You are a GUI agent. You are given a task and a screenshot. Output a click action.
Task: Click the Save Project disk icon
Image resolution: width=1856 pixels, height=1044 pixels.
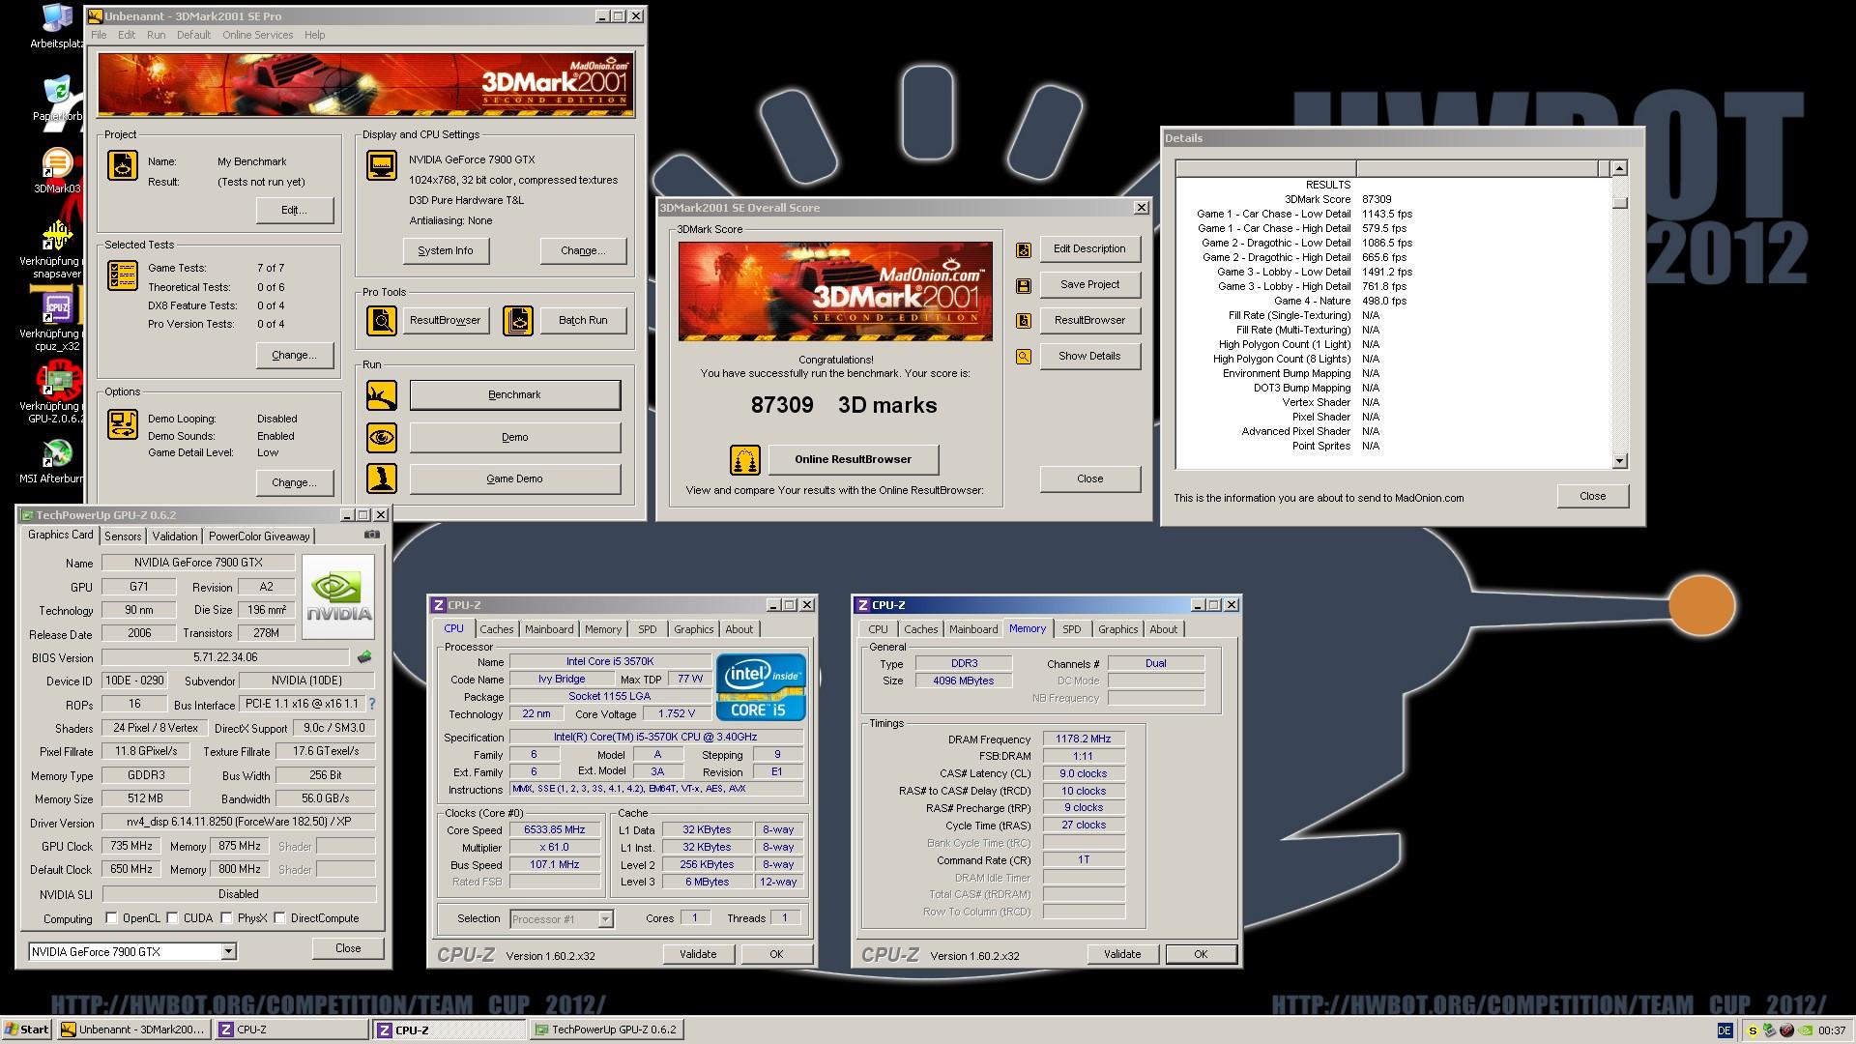point(1024,285)
